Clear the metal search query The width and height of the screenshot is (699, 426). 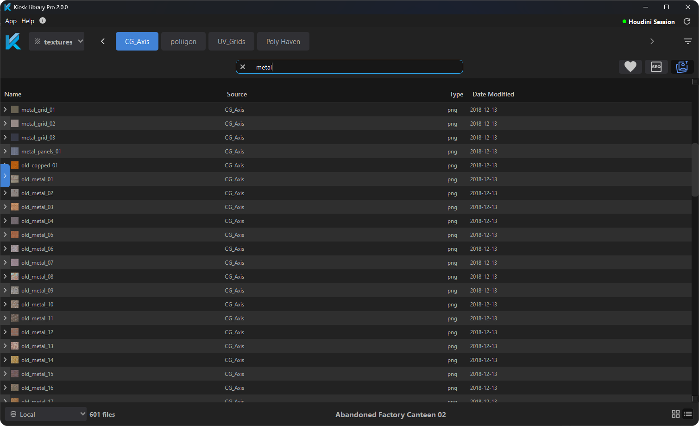pos(243,66)
